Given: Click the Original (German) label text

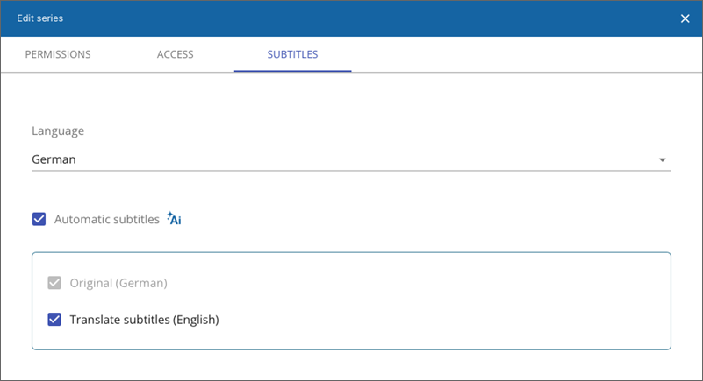Looking at the screenshot, I should pos(118,283).
